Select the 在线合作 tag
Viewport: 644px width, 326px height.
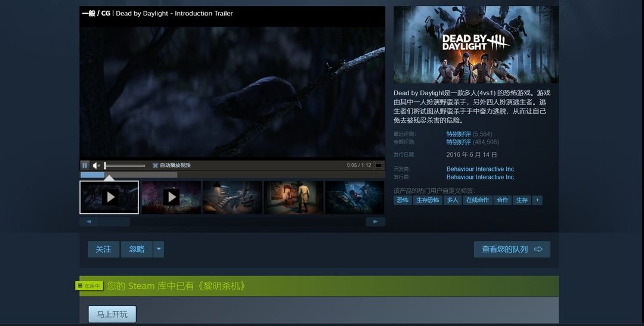pyautogui.click(x=477, y=200)
